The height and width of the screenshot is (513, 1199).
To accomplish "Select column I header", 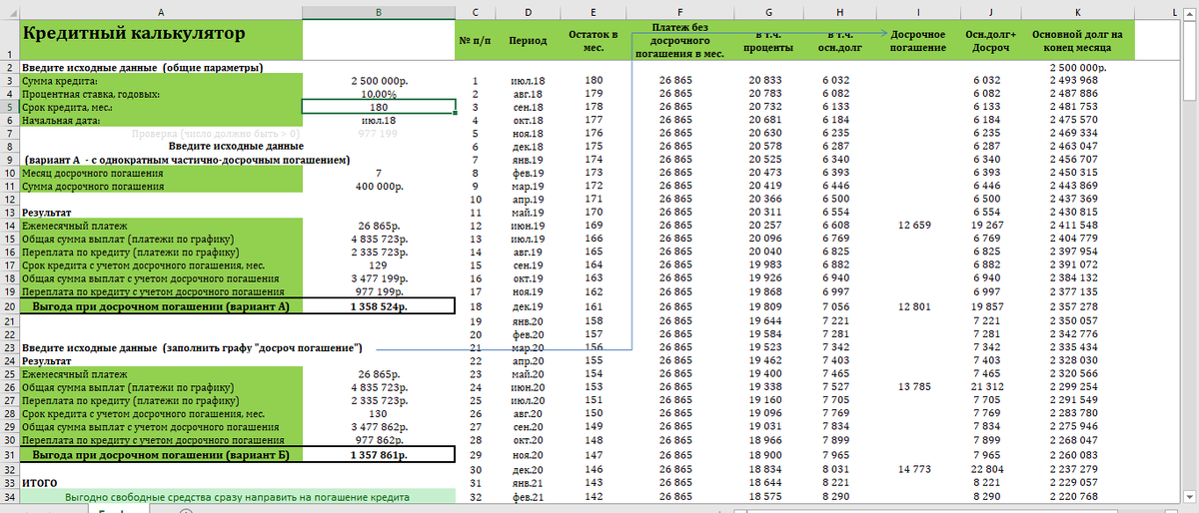I will tap(917, 11).
